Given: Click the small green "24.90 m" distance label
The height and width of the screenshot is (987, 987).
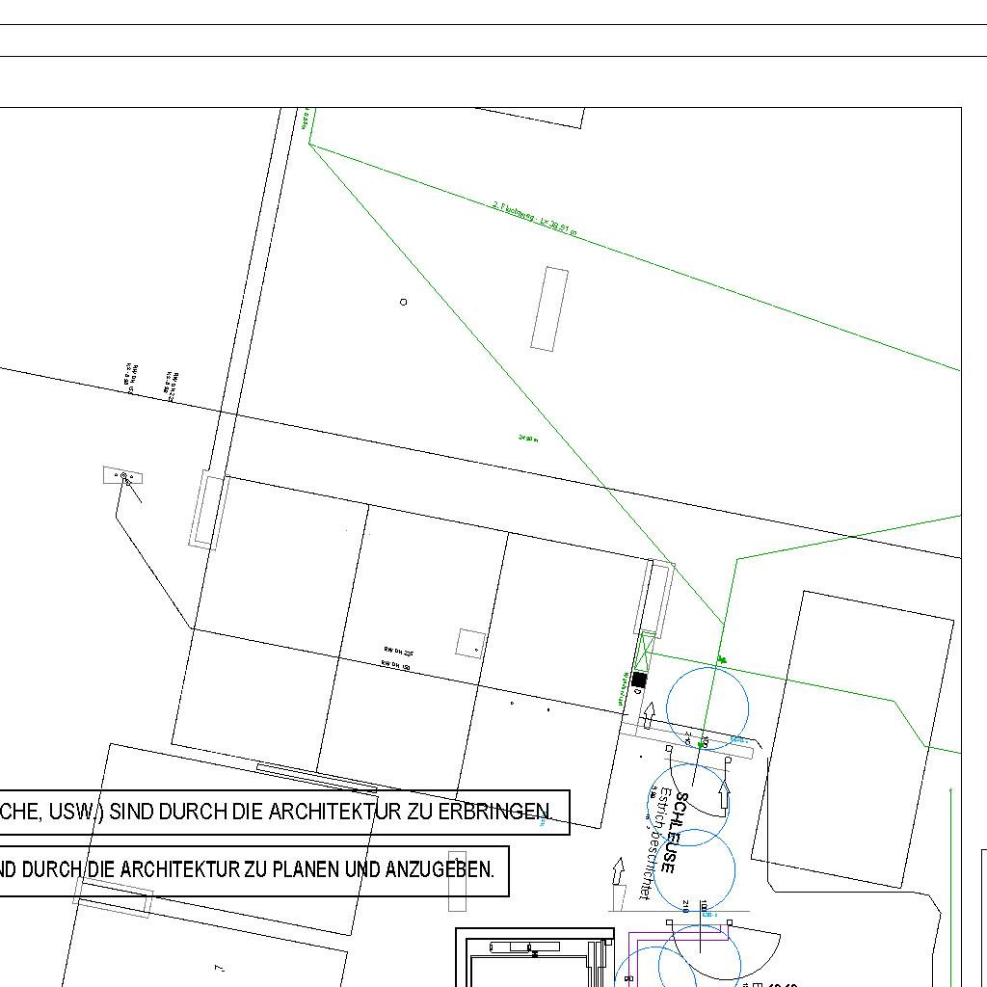Looking at the screenshot, I should [x=528, y=439].
